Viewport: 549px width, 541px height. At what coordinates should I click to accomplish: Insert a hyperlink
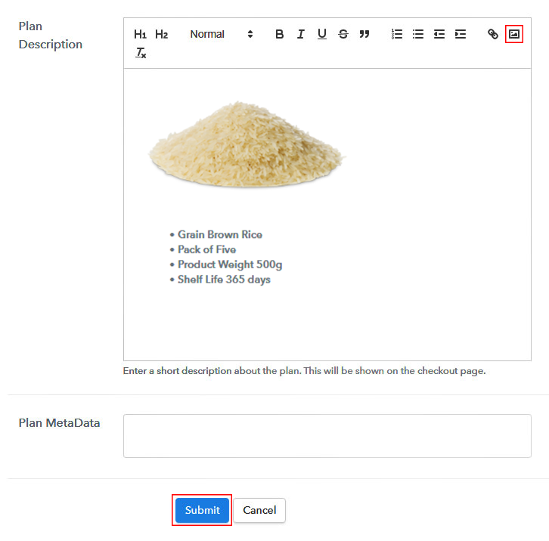[492, 34]
